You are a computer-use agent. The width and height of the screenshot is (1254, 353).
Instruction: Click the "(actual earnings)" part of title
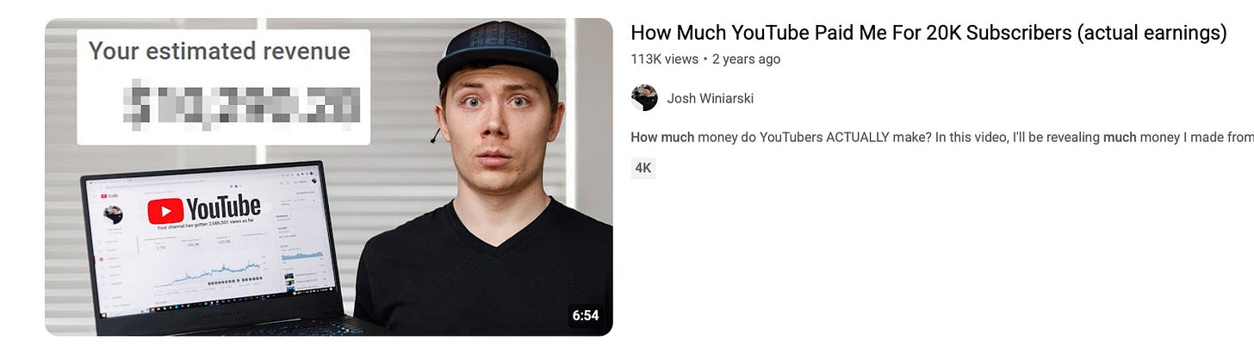click(x=1153, y=33)
